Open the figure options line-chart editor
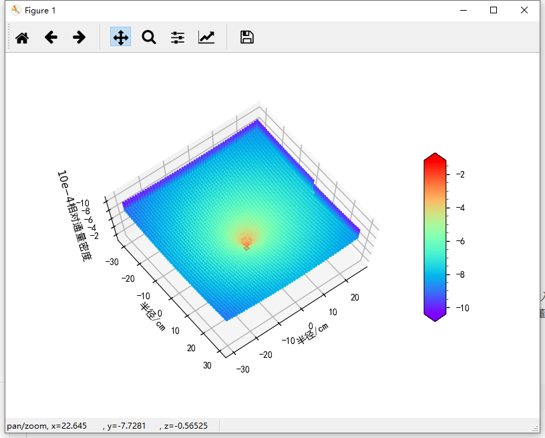Image resolution: width=545 pixels, height=438 pixels. pos(206,37)
